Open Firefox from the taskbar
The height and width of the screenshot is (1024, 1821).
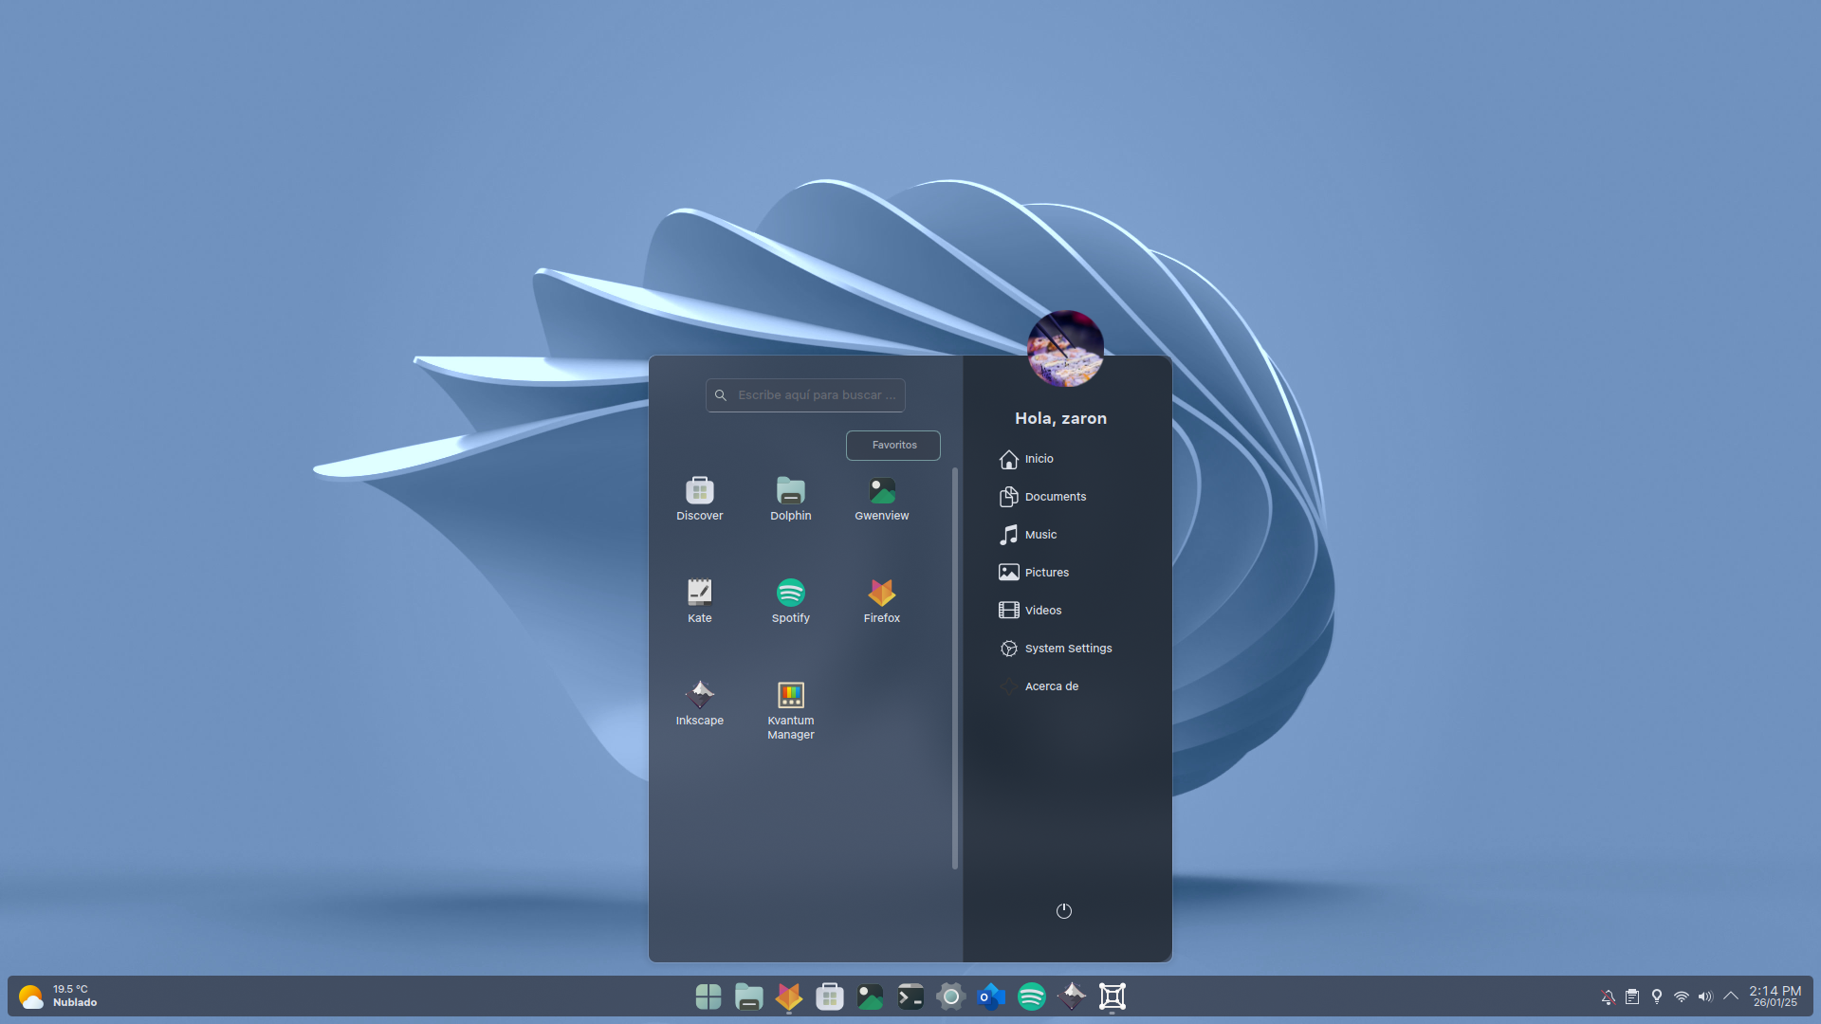click(789, 997)
